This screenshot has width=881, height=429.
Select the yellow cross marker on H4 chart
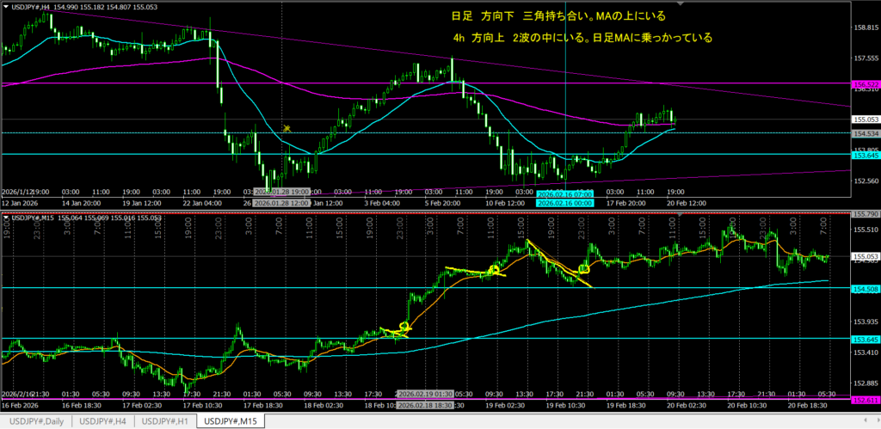pos(287,128)
